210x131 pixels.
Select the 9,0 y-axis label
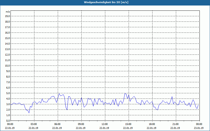pos(8,71)
